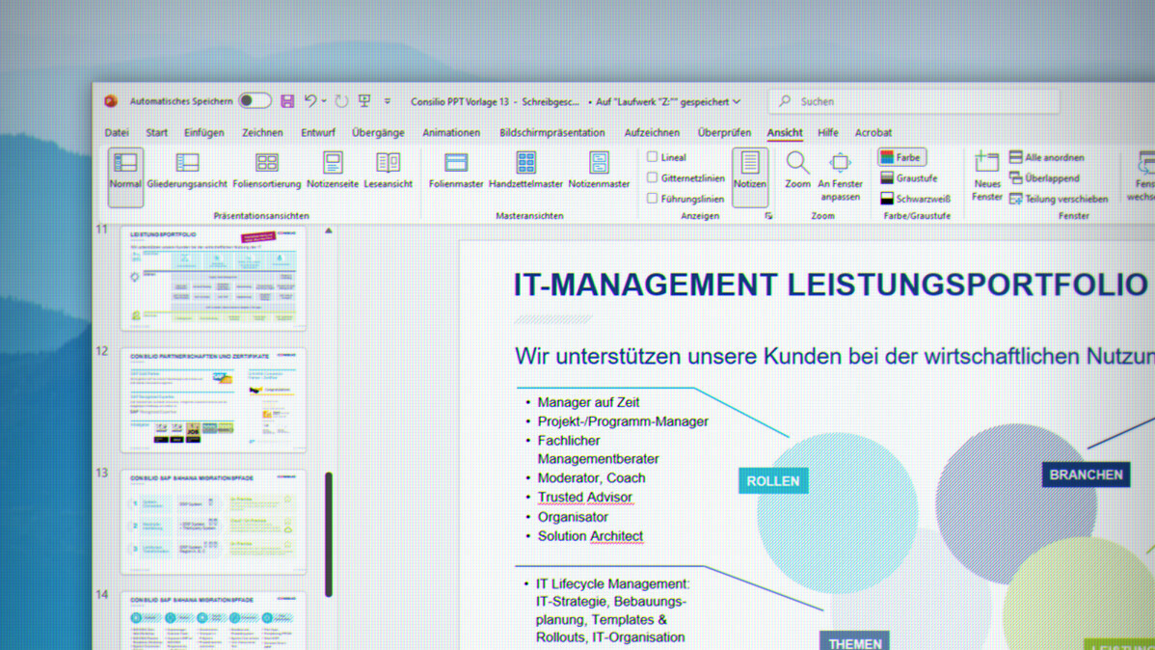Select the Farbe color mode

(901, 157)
